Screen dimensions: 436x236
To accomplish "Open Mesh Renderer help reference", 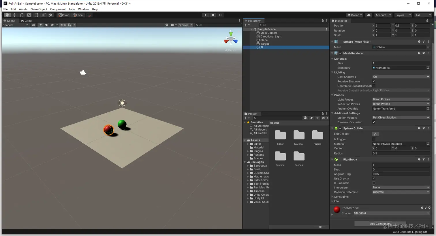I will [x=419, y=53].
